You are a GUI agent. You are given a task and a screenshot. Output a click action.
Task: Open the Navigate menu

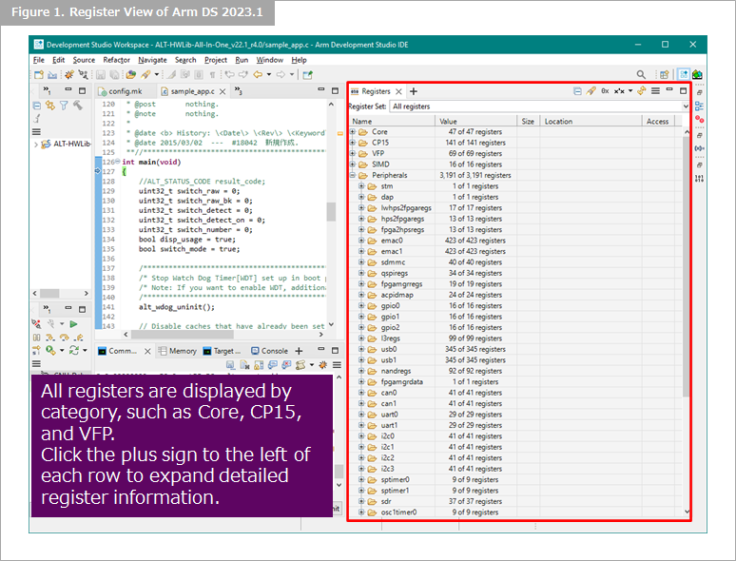(151, 60)
